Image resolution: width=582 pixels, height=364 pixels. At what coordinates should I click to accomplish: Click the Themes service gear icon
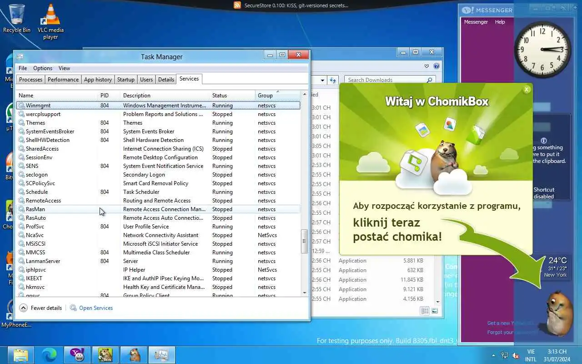point(21,123)
